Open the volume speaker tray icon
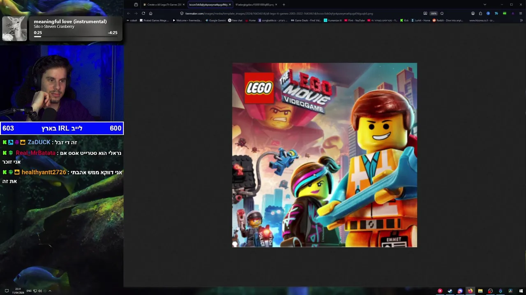This screenshot has height=295, width=526. pyautogui.click(x=40, y=291)
